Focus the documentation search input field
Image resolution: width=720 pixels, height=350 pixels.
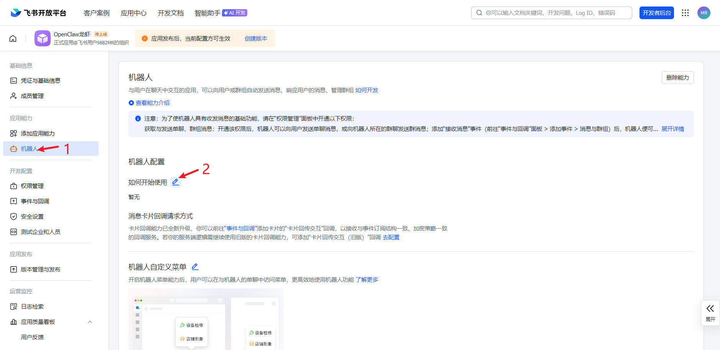[x=552, y=13]
